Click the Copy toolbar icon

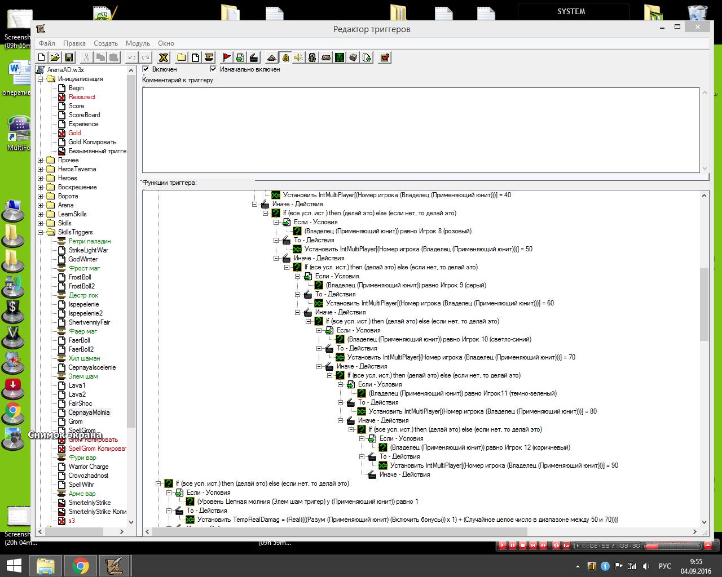(100, 57)
